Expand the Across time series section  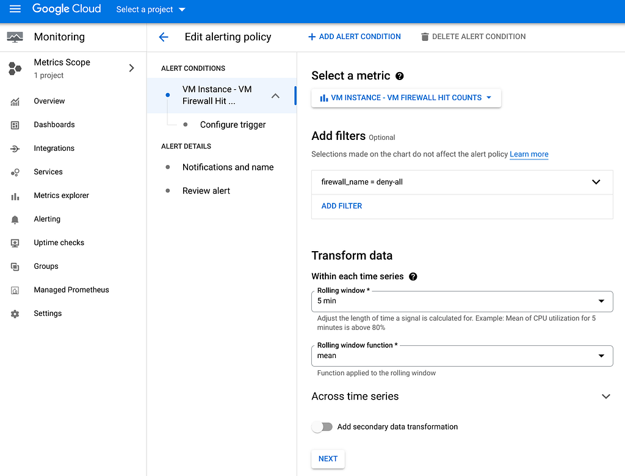point(605,397)
